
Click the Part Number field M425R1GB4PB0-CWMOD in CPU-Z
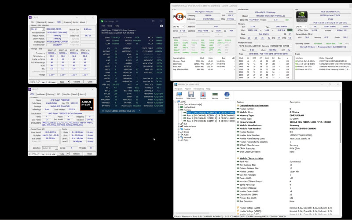click(x=57, y=42)
